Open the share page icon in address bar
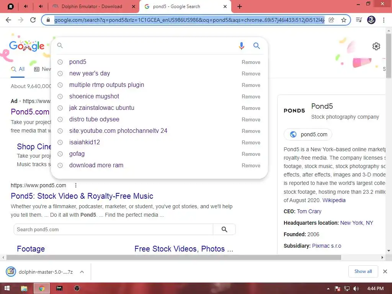Viewport: 392px width, 294px height. coord(332,20)
